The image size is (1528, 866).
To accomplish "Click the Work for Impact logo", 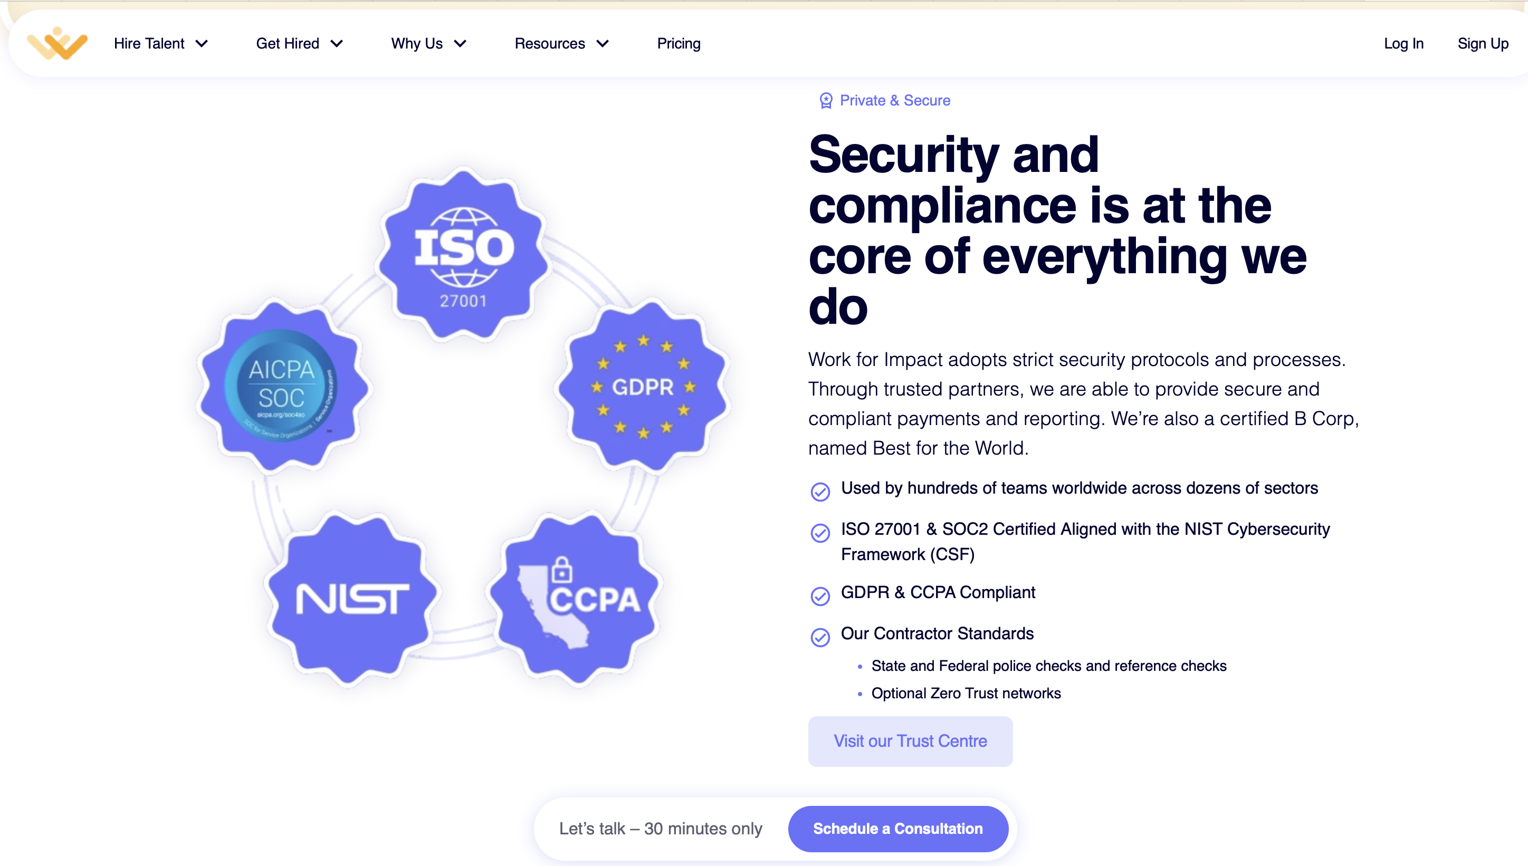I will (57, 43).
